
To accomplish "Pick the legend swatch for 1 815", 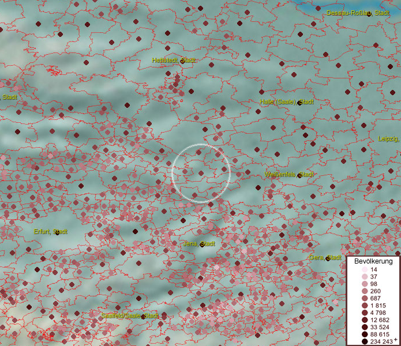I will point(365,306).
